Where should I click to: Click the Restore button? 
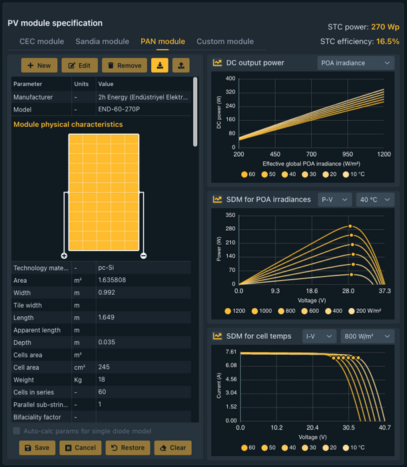tap(127, 448)
